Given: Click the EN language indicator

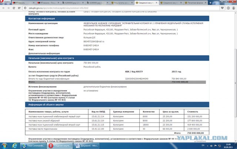Looking at the screenshot, I should point(203,145).
